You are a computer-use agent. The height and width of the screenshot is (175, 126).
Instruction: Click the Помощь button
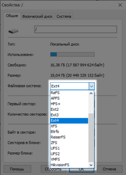[17, 169]
